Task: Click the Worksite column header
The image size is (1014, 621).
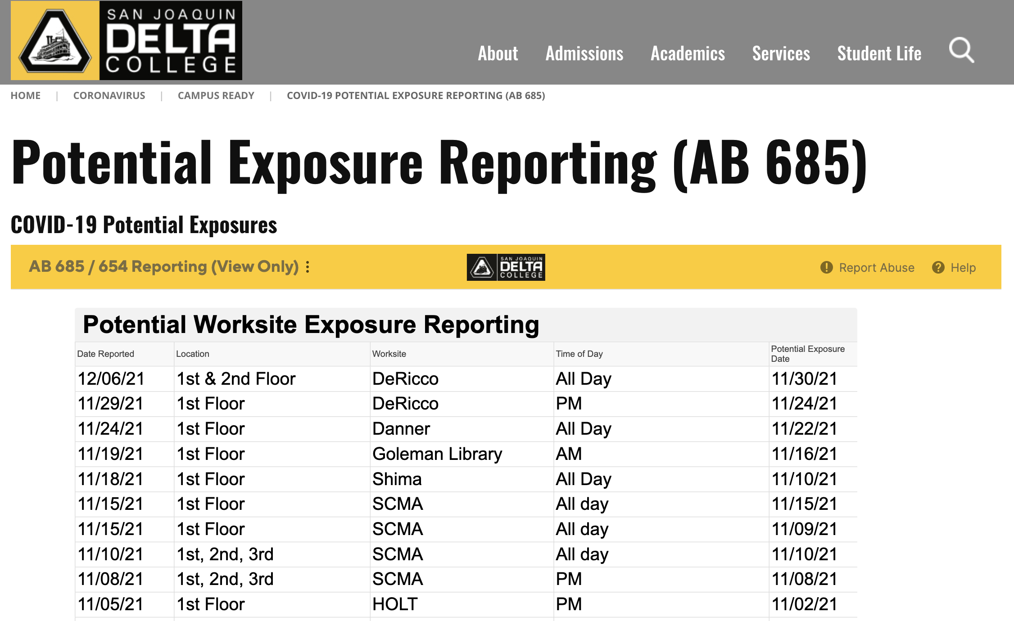Action: pos(462,354)
